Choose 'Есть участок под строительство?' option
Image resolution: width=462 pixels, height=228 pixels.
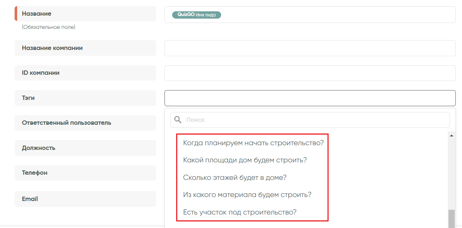239,212
